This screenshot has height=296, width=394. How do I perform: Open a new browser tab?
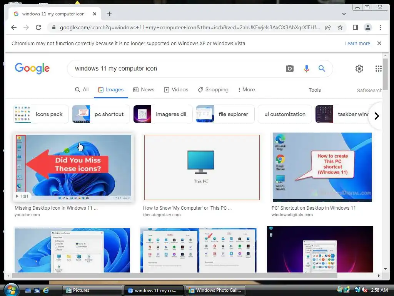pos(109,14)
